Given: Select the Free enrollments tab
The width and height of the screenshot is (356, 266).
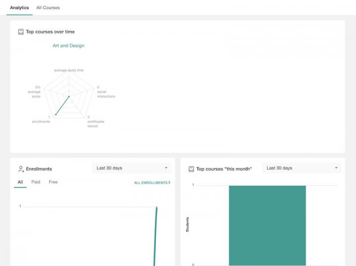Looking at the screenshot, I should click(x=53, y=182).
